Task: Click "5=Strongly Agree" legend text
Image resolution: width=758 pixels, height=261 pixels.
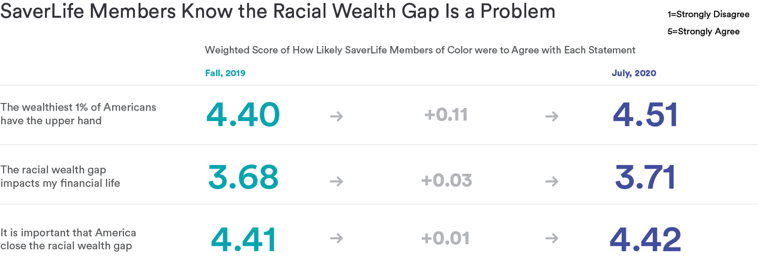Action: pos(703,32)
